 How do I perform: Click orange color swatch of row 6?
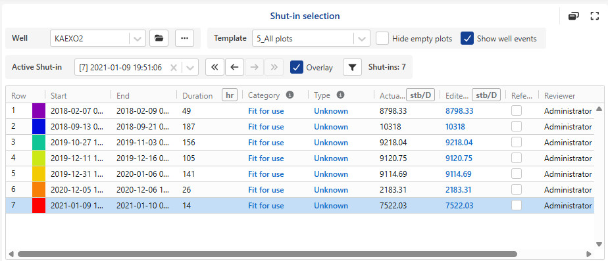tap(39, 190)
